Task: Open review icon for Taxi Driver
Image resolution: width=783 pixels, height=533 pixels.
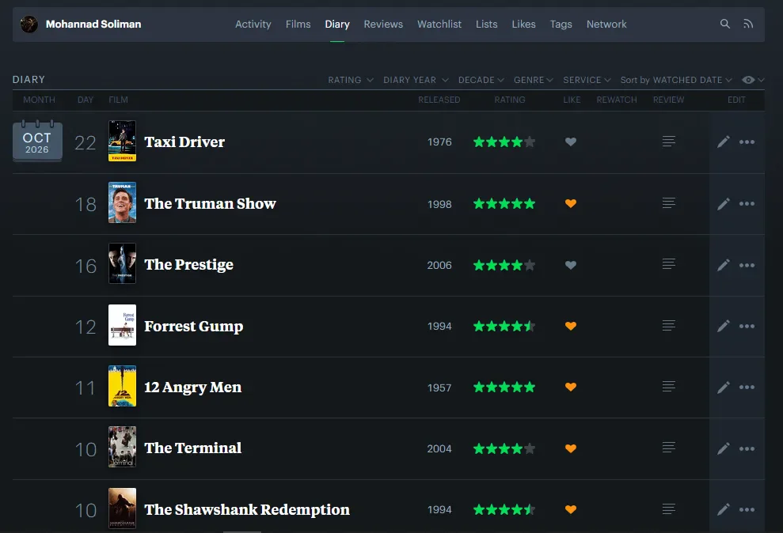Action: tap(669, 142)
